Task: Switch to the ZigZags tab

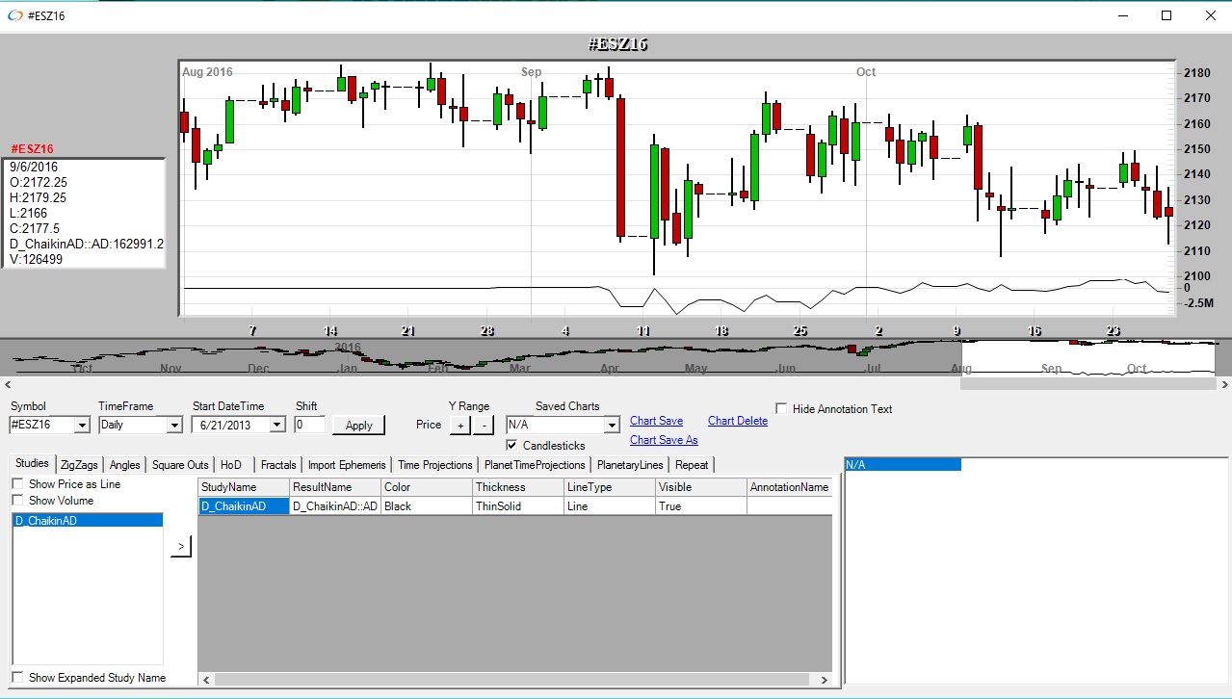Action: coord(79,465)
